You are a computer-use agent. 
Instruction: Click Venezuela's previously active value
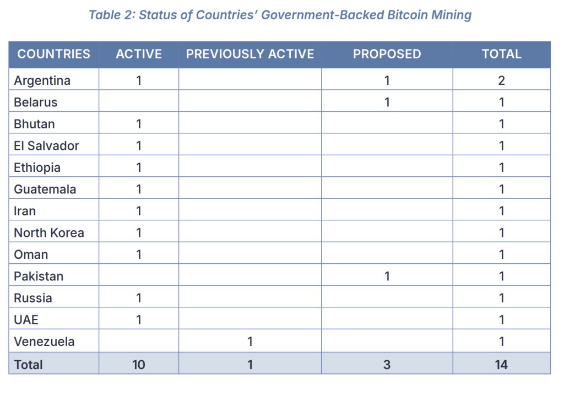click(250, 341)
